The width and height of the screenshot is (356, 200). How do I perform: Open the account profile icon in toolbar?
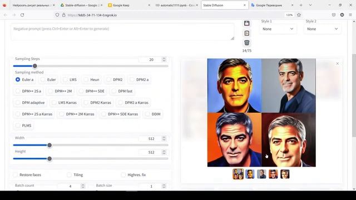pyautogui.click(x=342, y=15)
